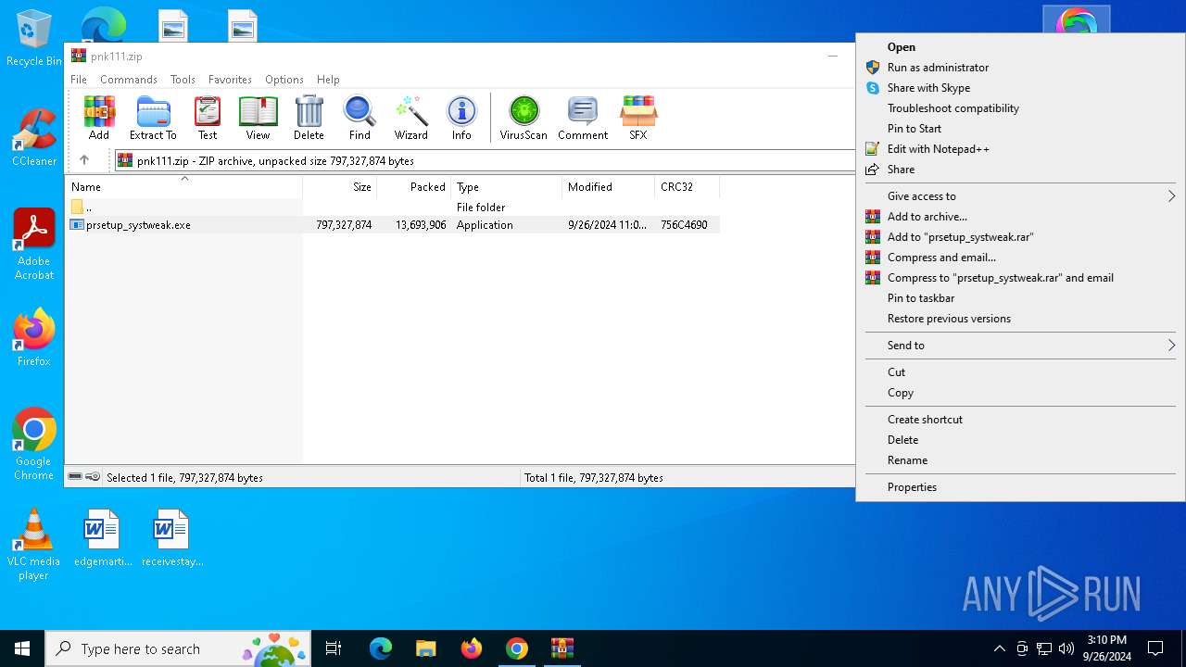Viewport: 1186px width, 667px height.
Task: Select Rename in context menu
Action: pyautogui.click(x=1020, y=459)
